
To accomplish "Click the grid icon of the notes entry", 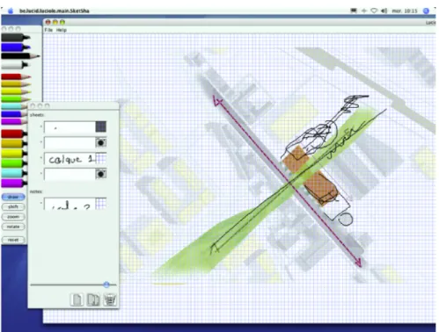I will (x=101, y=204).
